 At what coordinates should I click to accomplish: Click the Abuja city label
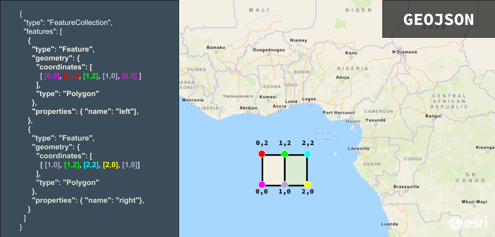coord(343,77)
